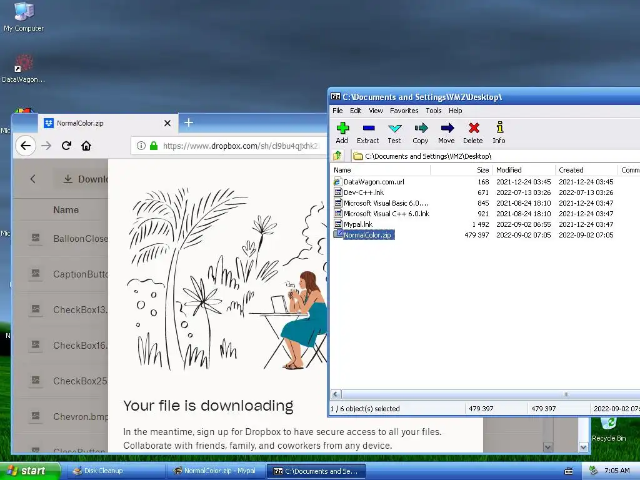
Task: Sort files by Size column header
Action: click(462, 170)
